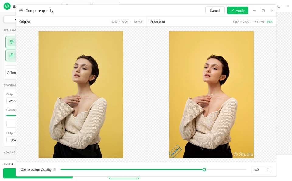The height and width of the screenshot is (181, 292).
Task: Click the Processed image preview
Action: (x=211, y=94)
